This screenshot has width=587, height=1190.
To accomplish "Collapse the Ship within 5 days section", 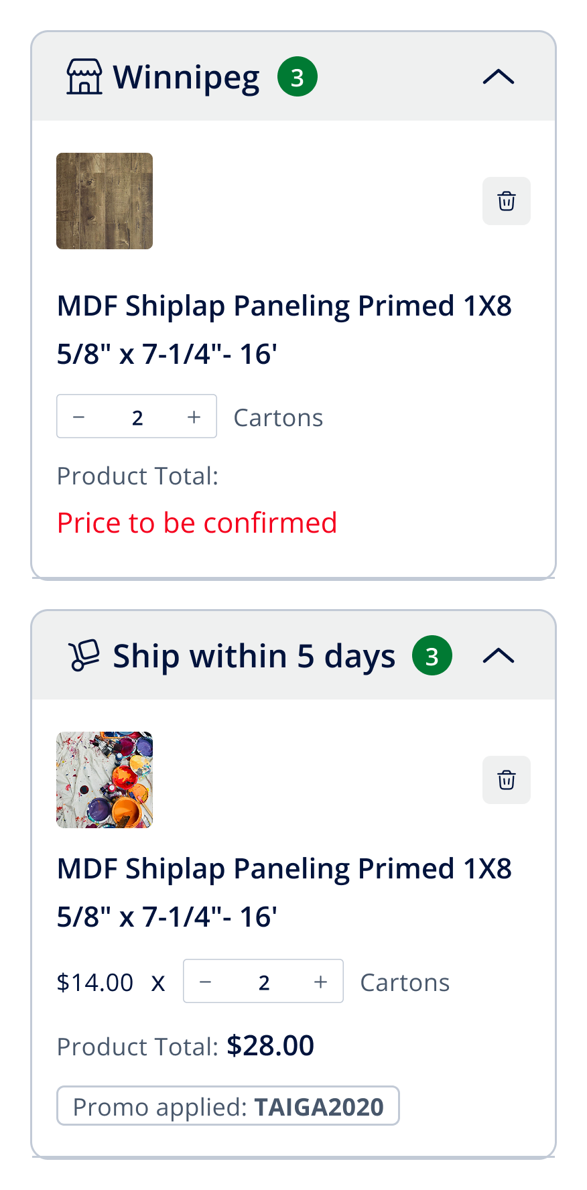I will pyautogui.click(x=499, y=656).
